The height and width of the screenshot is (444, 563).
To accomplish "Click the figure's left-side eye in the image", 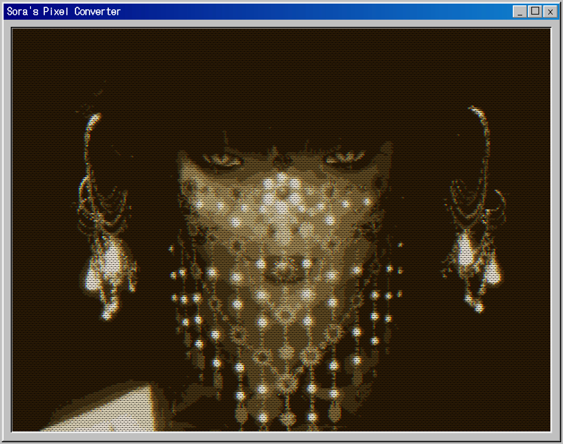I will [x=221, y=159].
